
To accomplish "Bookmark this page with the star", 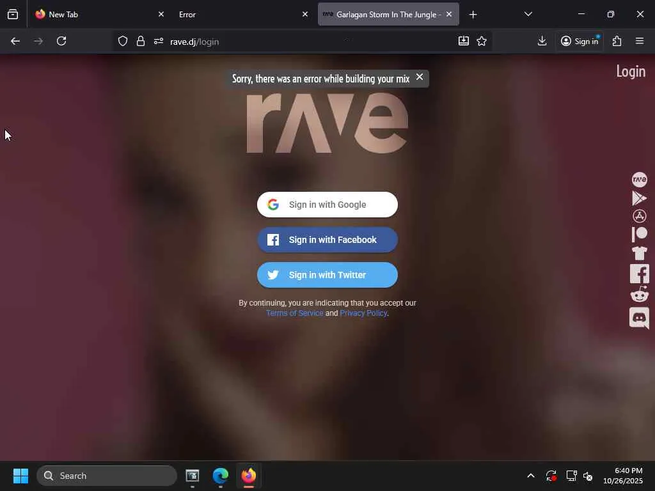I will coord(482,41).
